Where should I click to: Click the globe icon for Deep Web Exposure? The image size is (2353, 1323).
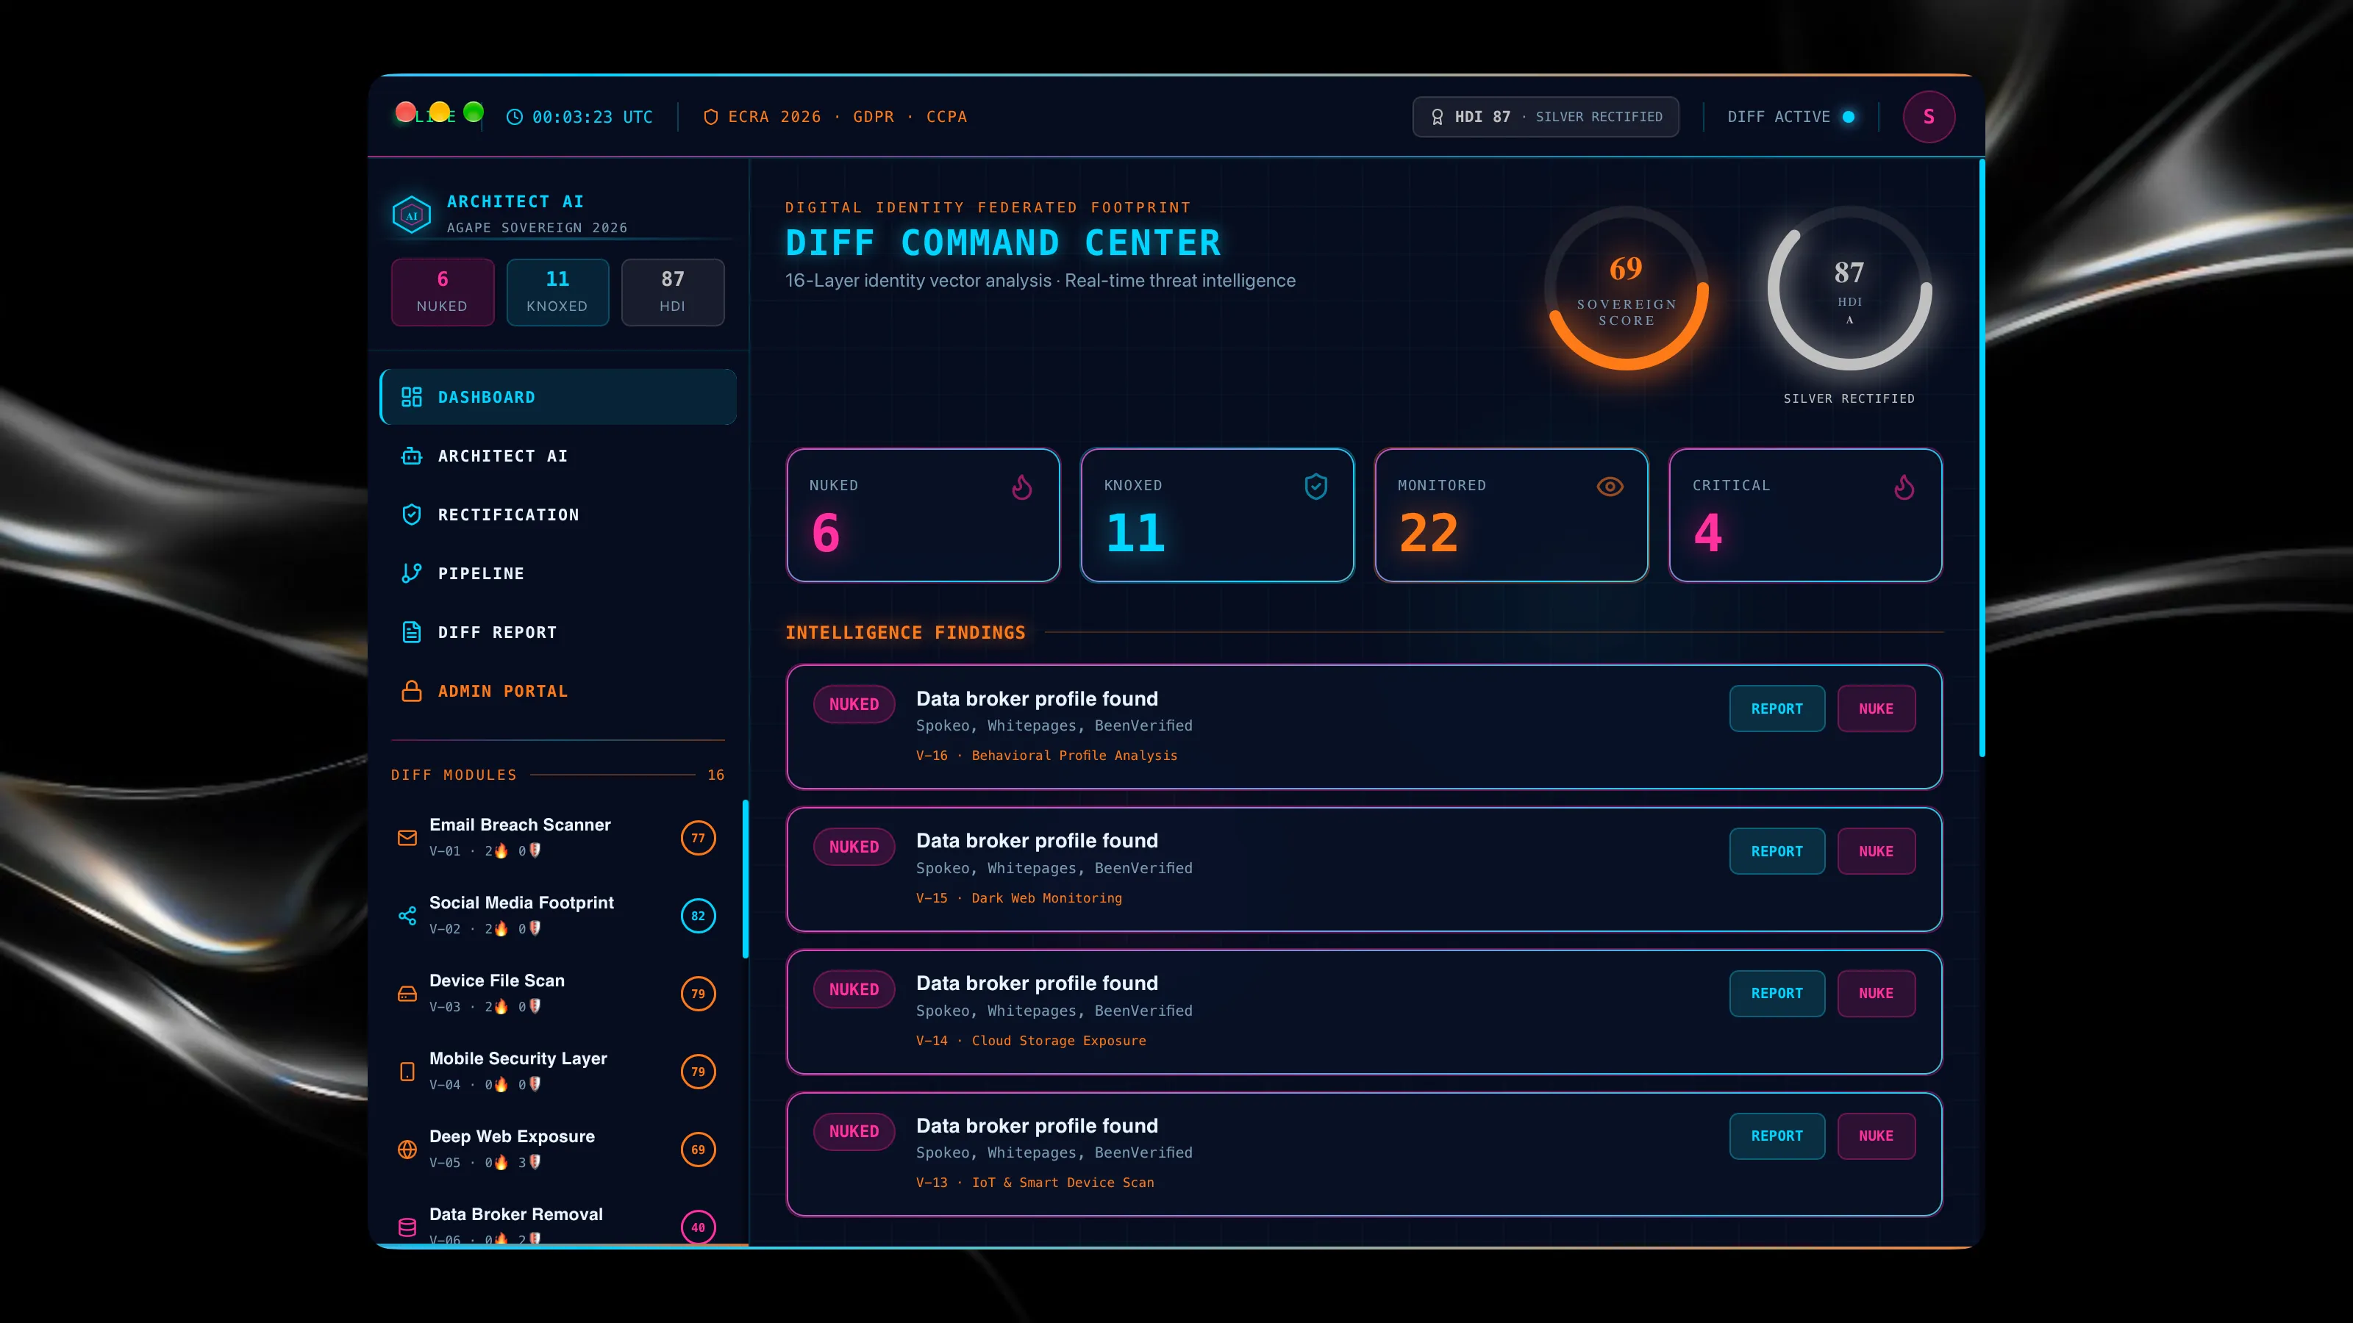coord(407,1150)
